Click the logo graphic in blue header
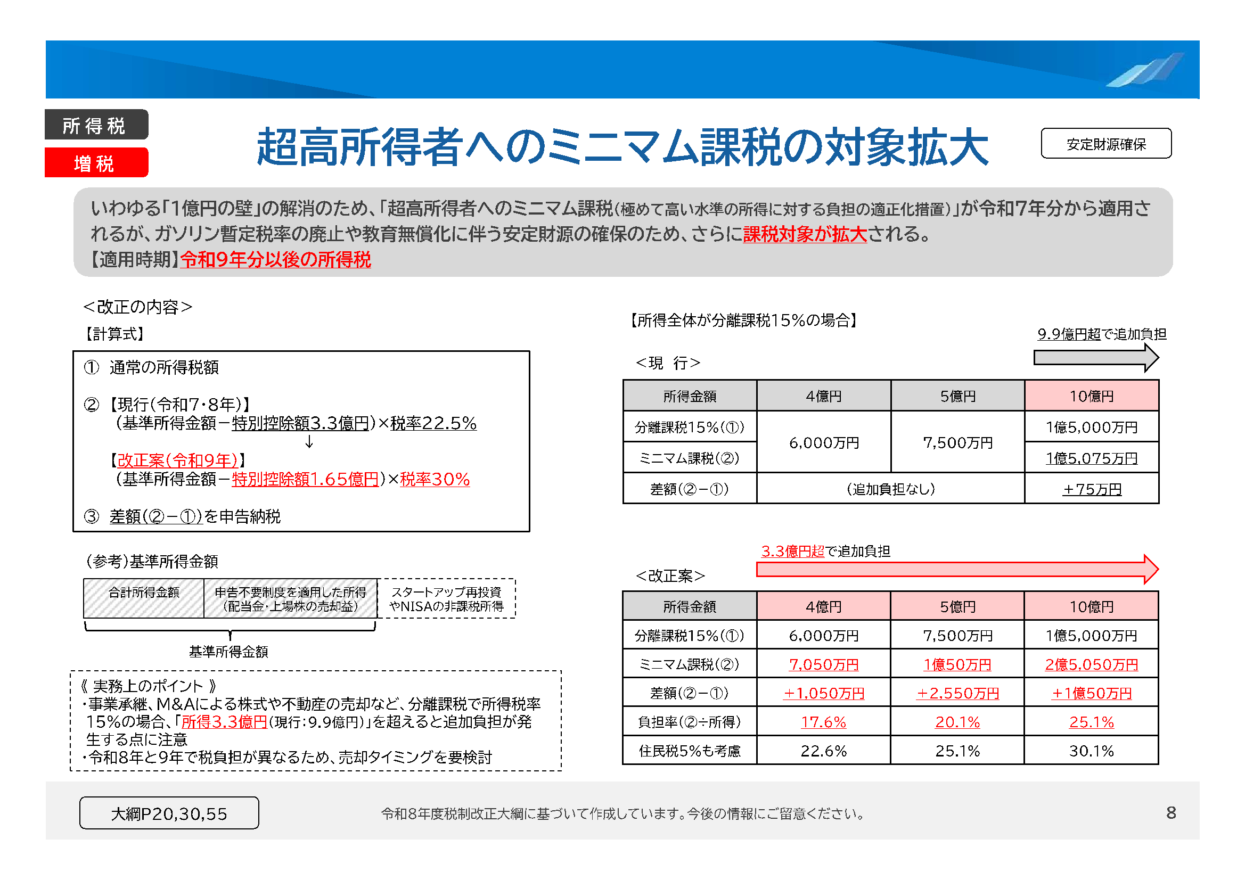The width and height of the screenshot is (1245, 880). (1145, 70)
